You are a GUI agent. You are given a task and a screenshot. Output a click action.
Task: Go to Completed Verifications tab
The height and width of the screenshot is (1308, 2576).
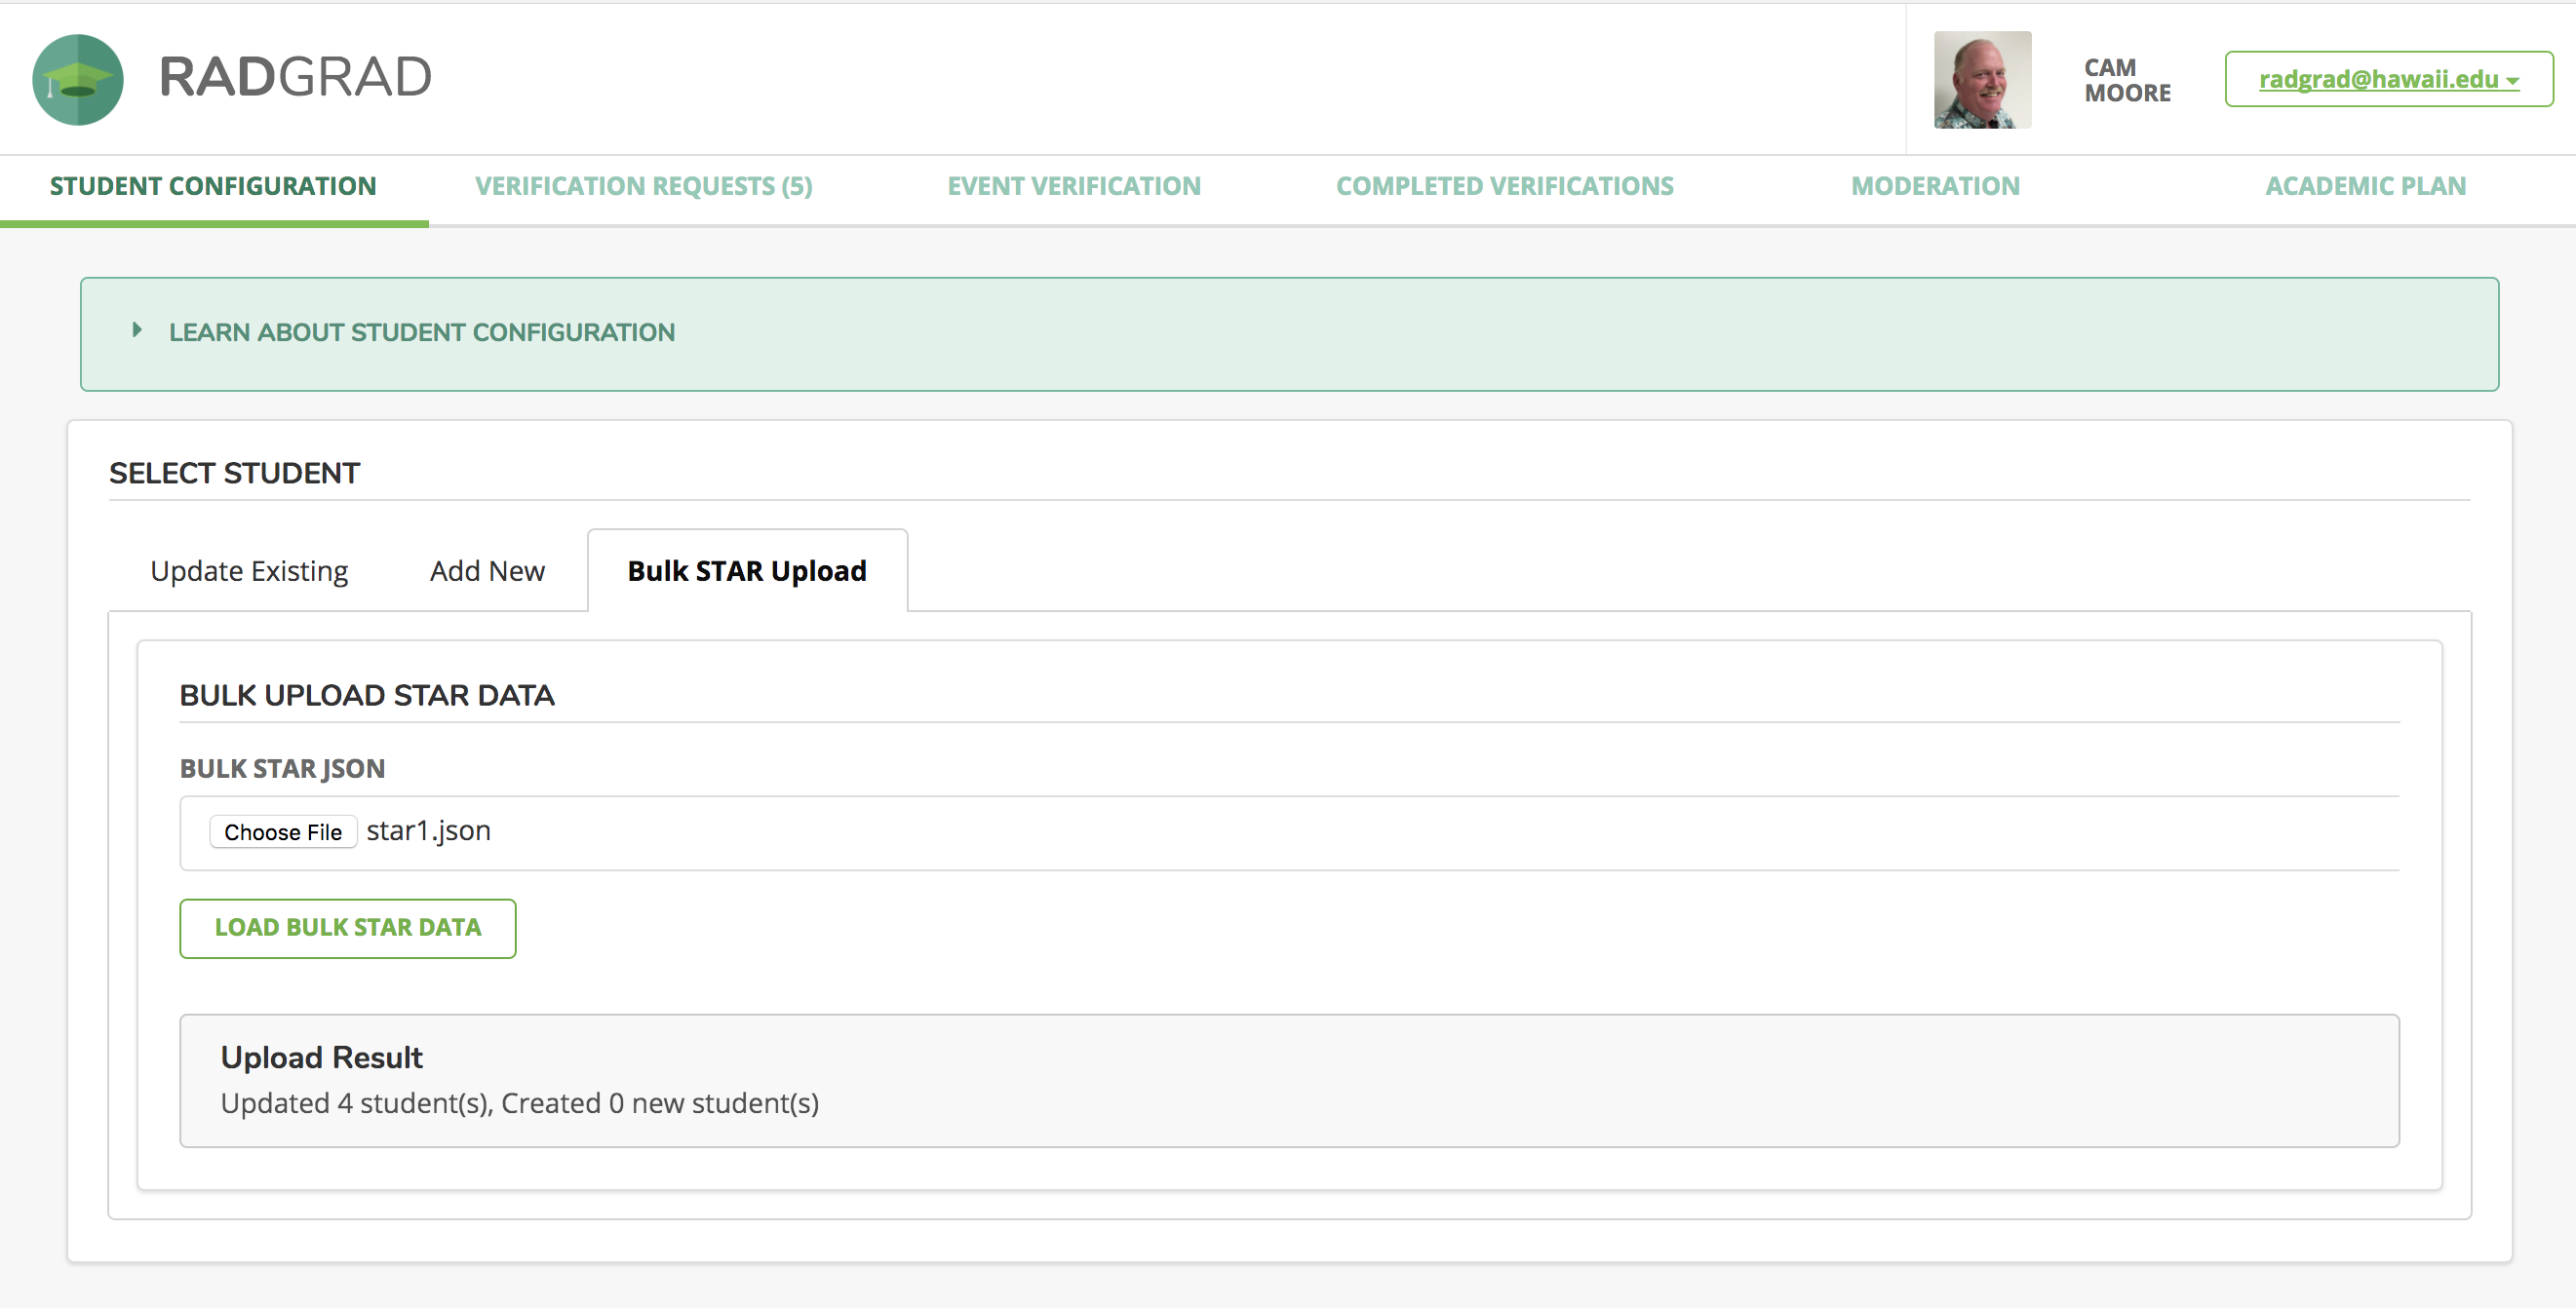[x=1505, y=186]
